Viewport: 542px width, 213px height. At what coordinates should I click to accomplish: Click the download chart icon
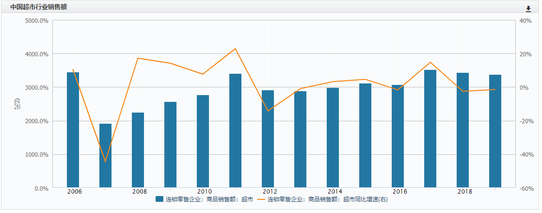[528, 9]
